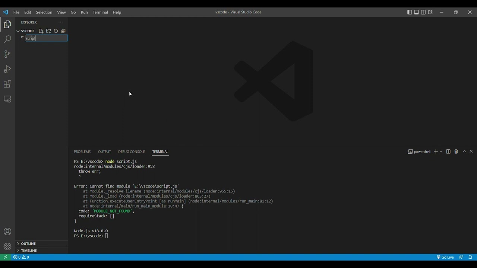Open the Manage gear icon
477x268 pixels.
point(7,246)
